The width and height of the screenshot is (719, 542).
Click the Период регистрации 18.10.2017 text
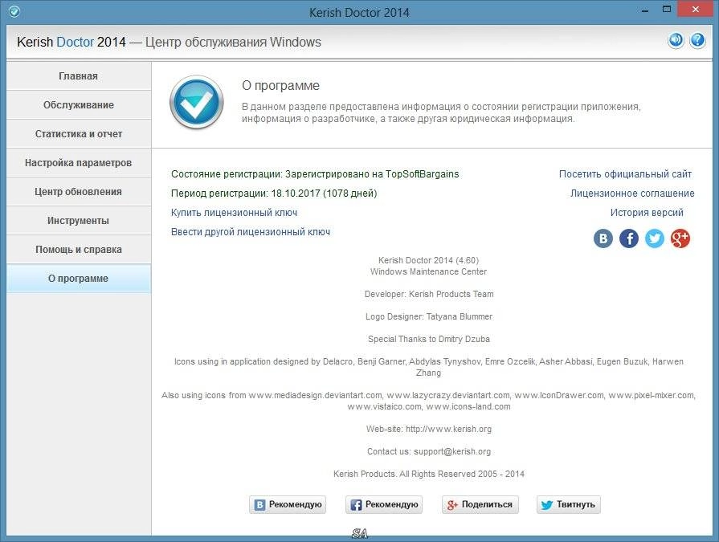[x=274, y=194]
